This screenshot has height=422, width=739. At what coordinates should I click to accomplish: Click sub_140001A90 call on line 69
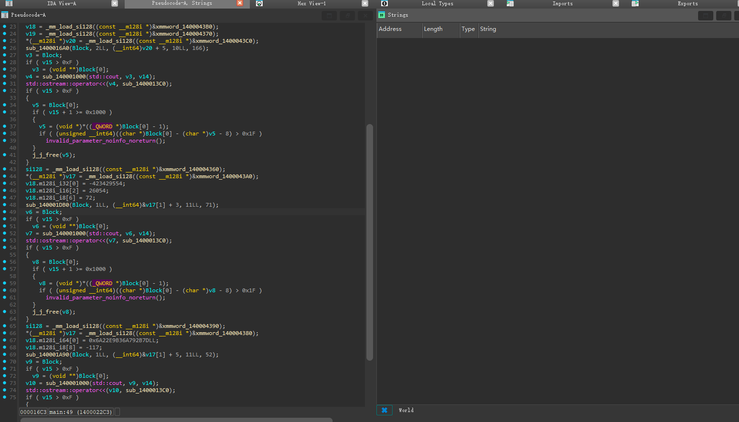(x=48, y=355)
